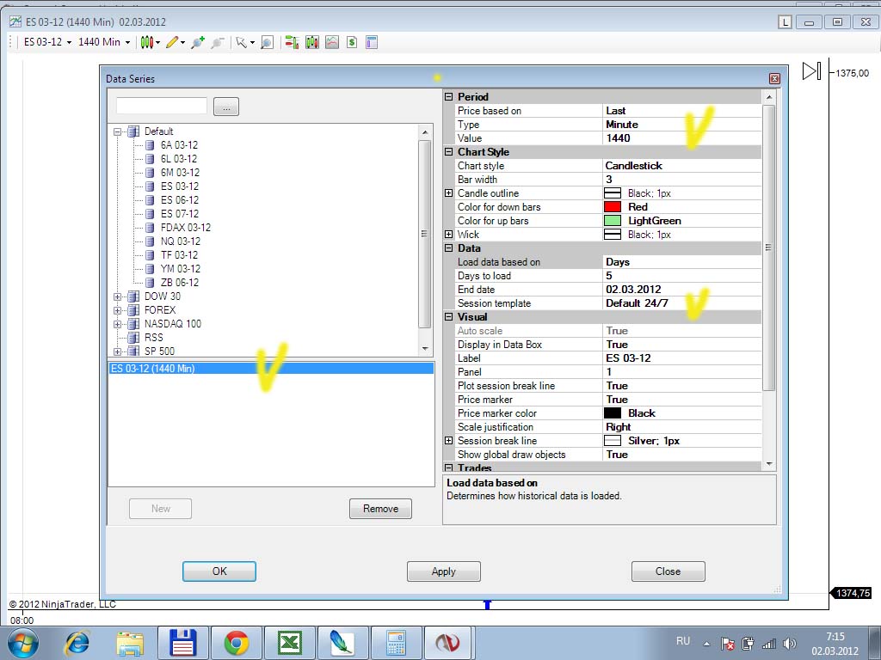This screenshot has width=881, height=660.
Task: Expand the DOW 30 instrument list
Action: 117,296
